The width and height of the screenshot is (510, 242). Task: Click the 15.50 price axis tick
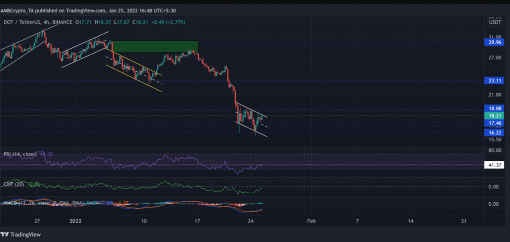point(494,139)
